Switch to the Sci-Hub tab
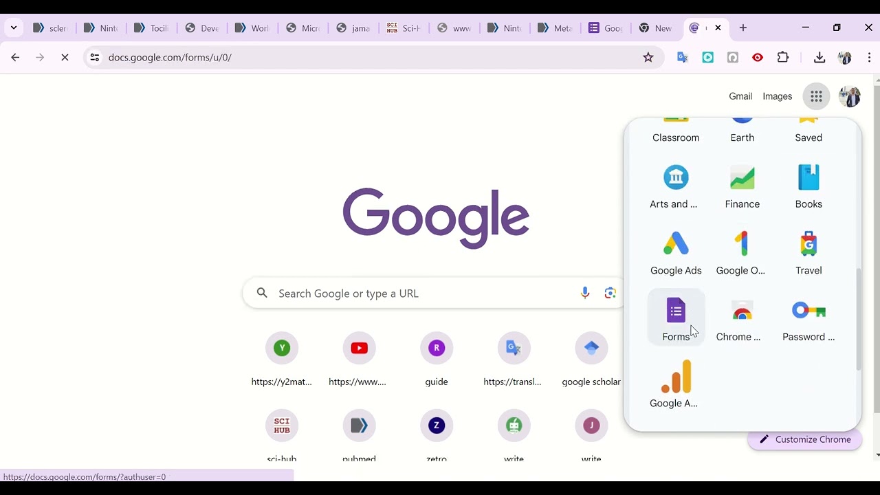Viewport: 880px width, 495px height. tap(404, 28)
